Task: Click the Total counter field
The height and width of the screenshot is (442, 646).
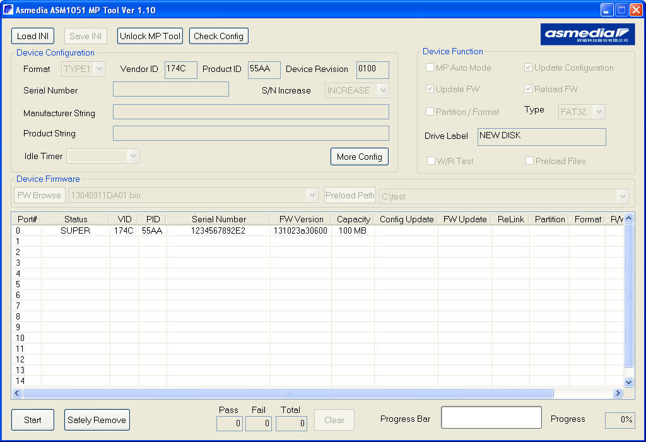Action: point(291,424)
